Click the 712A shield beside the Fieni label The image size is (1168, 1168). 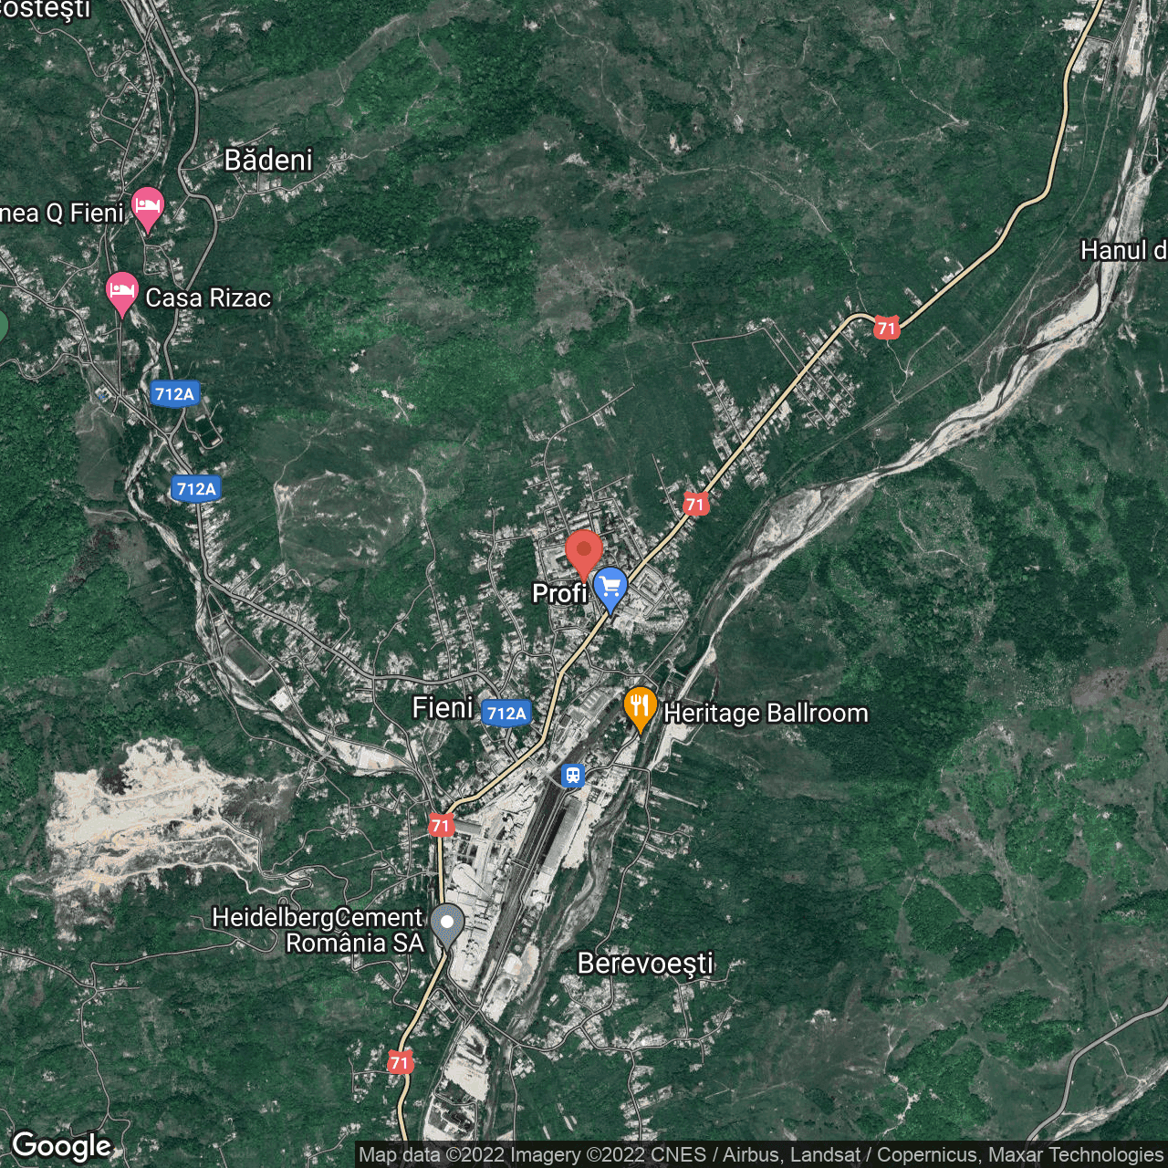tap(506, 713)
